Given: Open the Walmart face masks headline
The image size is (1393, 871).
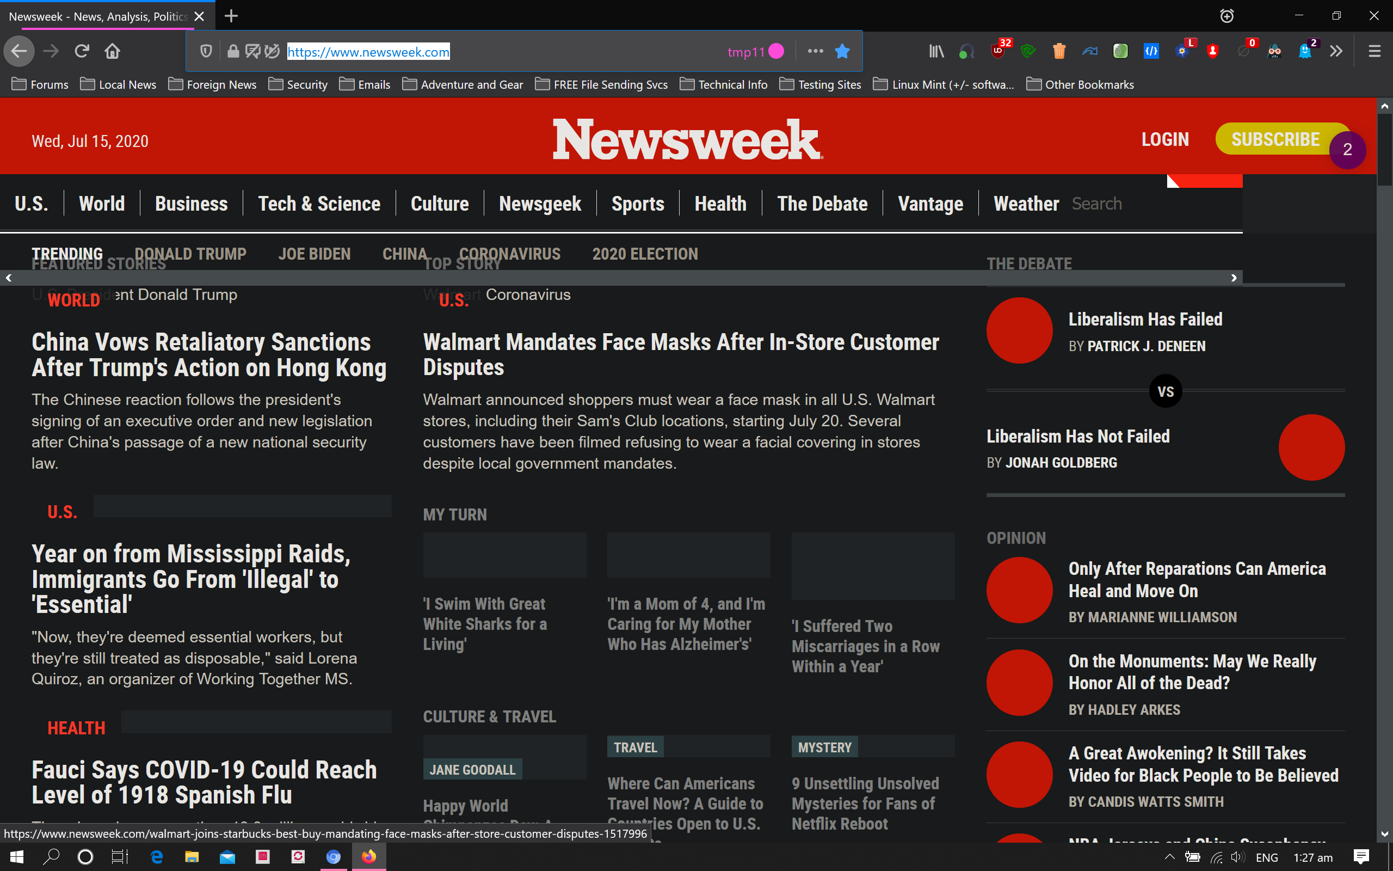Looking at the screenshot, I should point(680,354).
